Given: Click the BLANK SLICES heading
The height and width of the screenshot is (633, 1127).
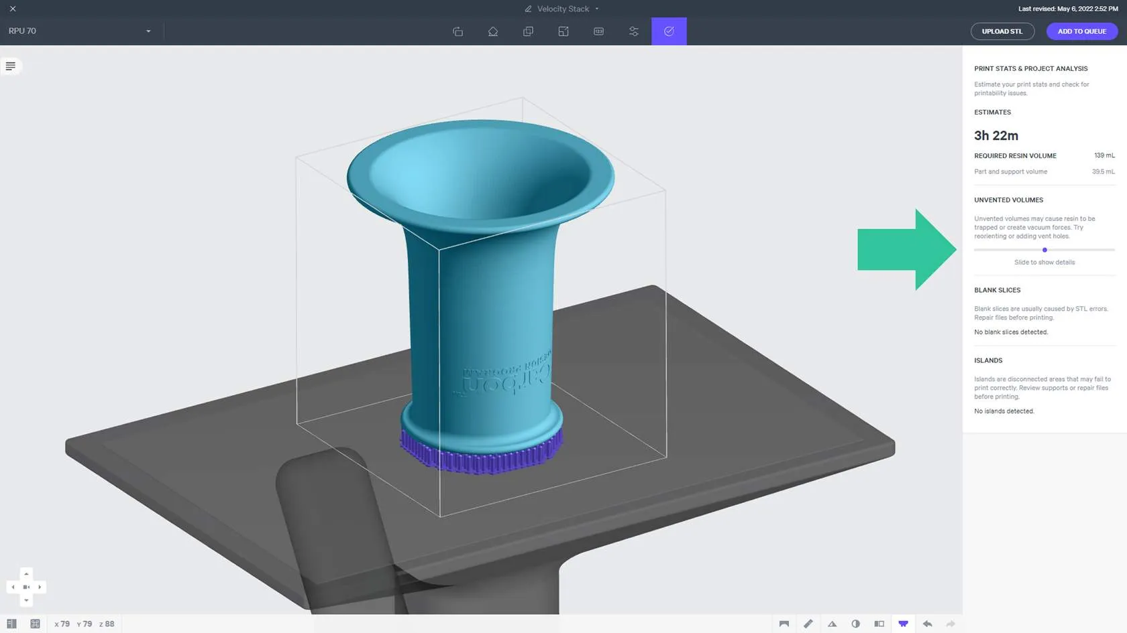Looking at the screenshot, I should (x=998, y=290).
